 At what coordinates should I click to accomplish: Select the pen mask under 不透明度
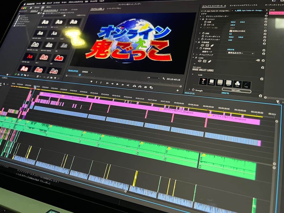[212, 46]
